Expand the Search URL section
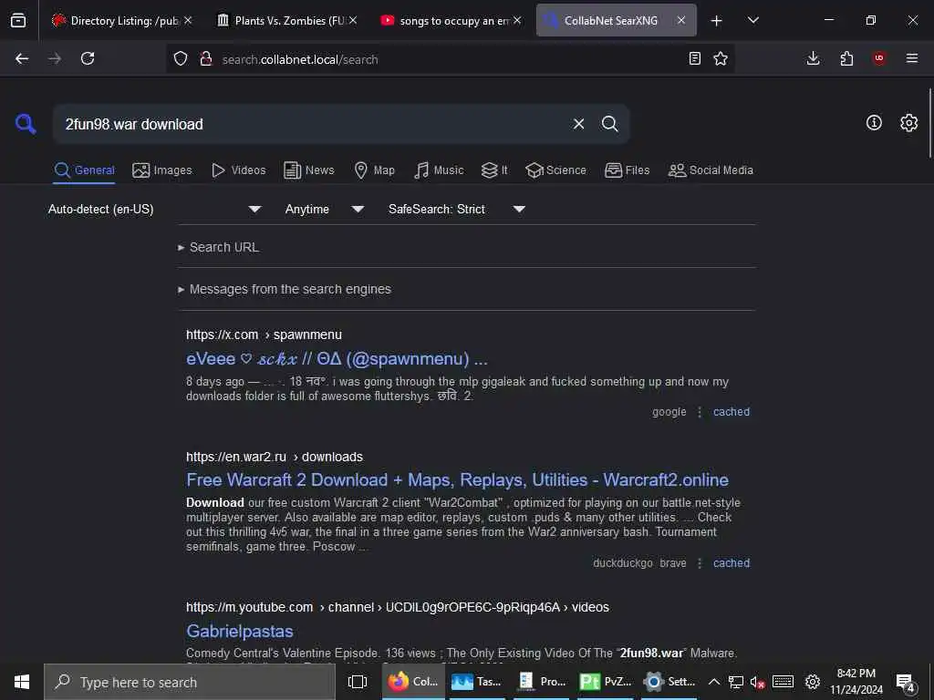 [x=219, y=247]
